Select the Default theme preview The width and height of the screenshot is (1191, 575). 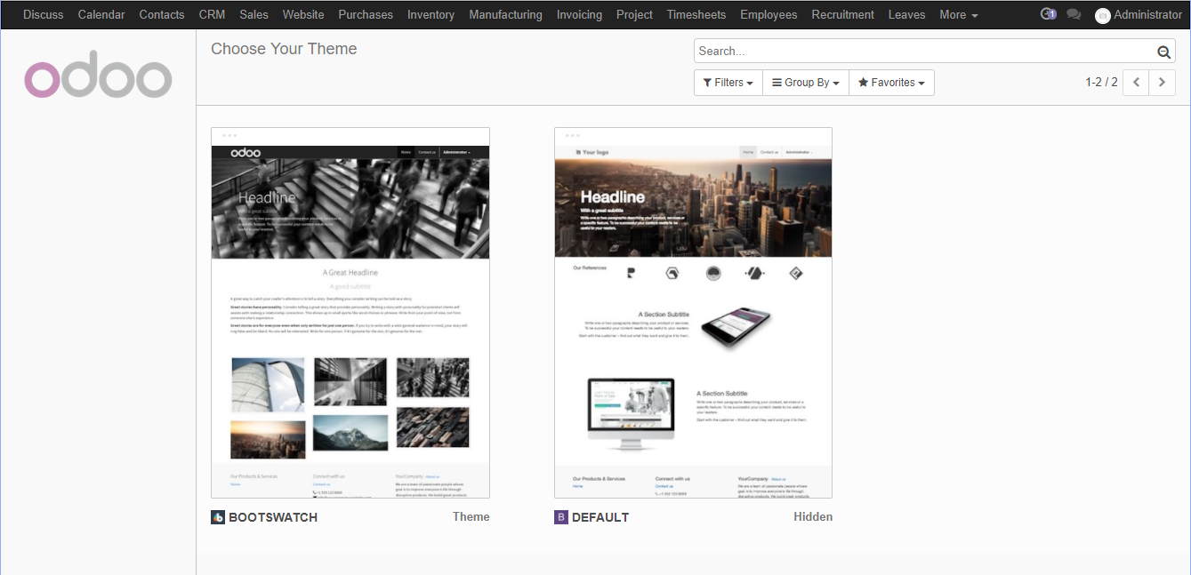point(693,313)
